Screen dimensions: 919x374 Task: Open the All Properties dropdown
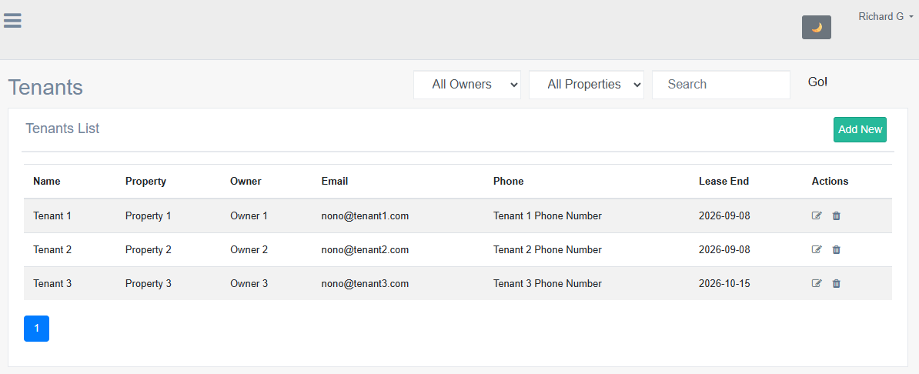586,85
